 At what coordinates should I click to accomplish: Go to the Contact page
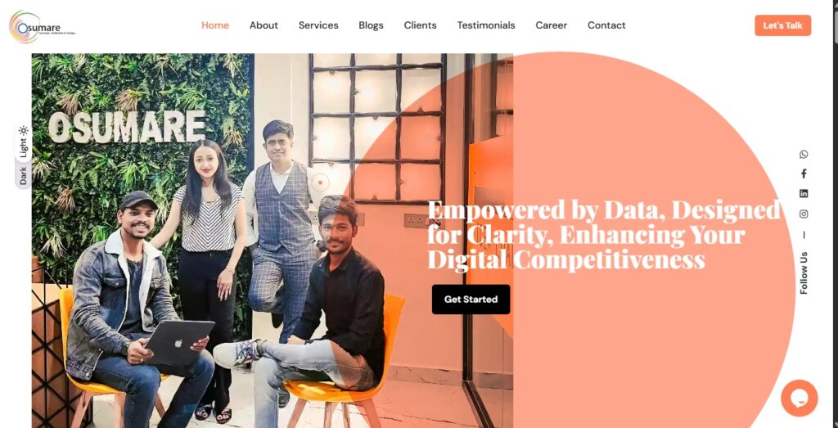[606, 25]
